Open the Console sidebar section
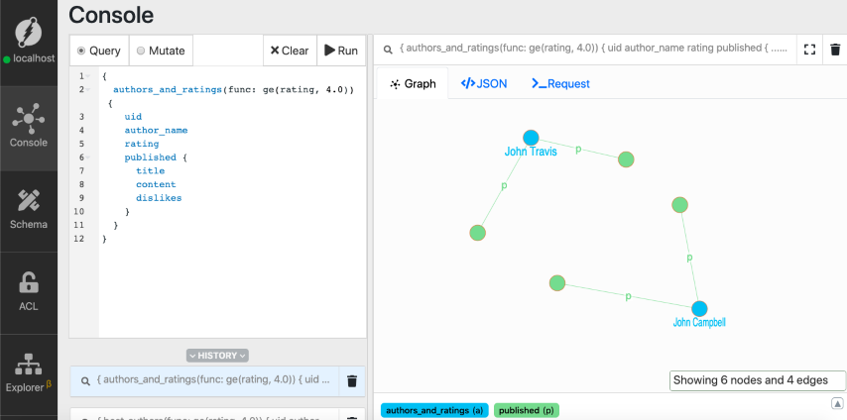 point(29,124)
